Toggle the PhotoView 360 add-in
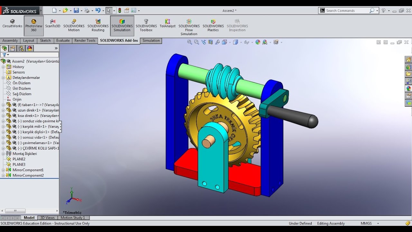 34,26
